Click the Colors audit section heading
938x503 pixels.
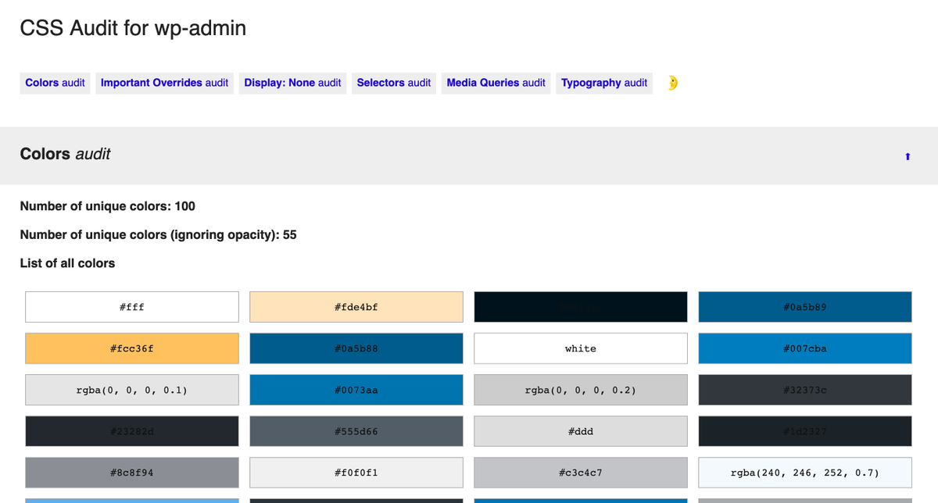[x=65, y=154]
